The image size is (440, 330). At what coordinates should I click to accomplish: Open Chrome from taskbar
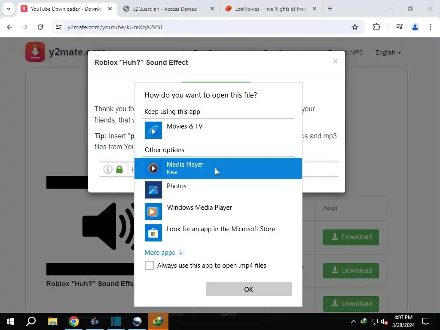[74, 321]
